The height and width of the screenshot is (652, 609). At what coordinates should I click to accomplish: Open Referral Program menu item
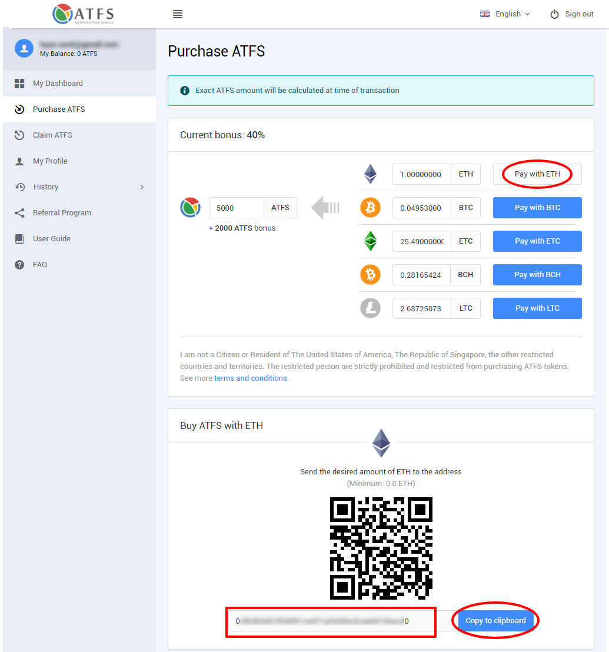click(x=62, y=213)
